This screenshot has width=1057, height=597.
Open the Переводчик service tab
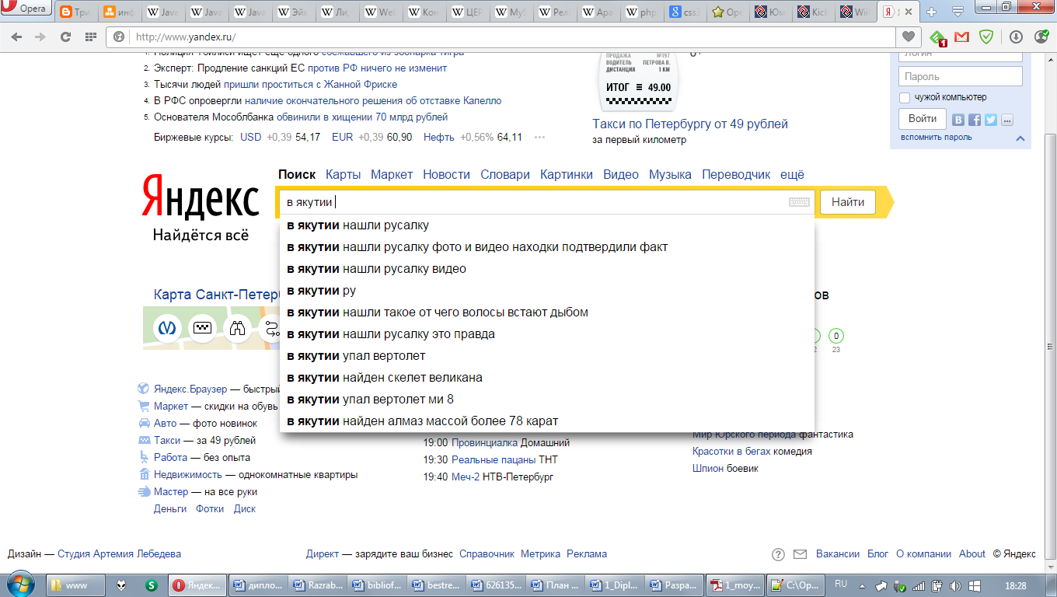pos(736,175)
